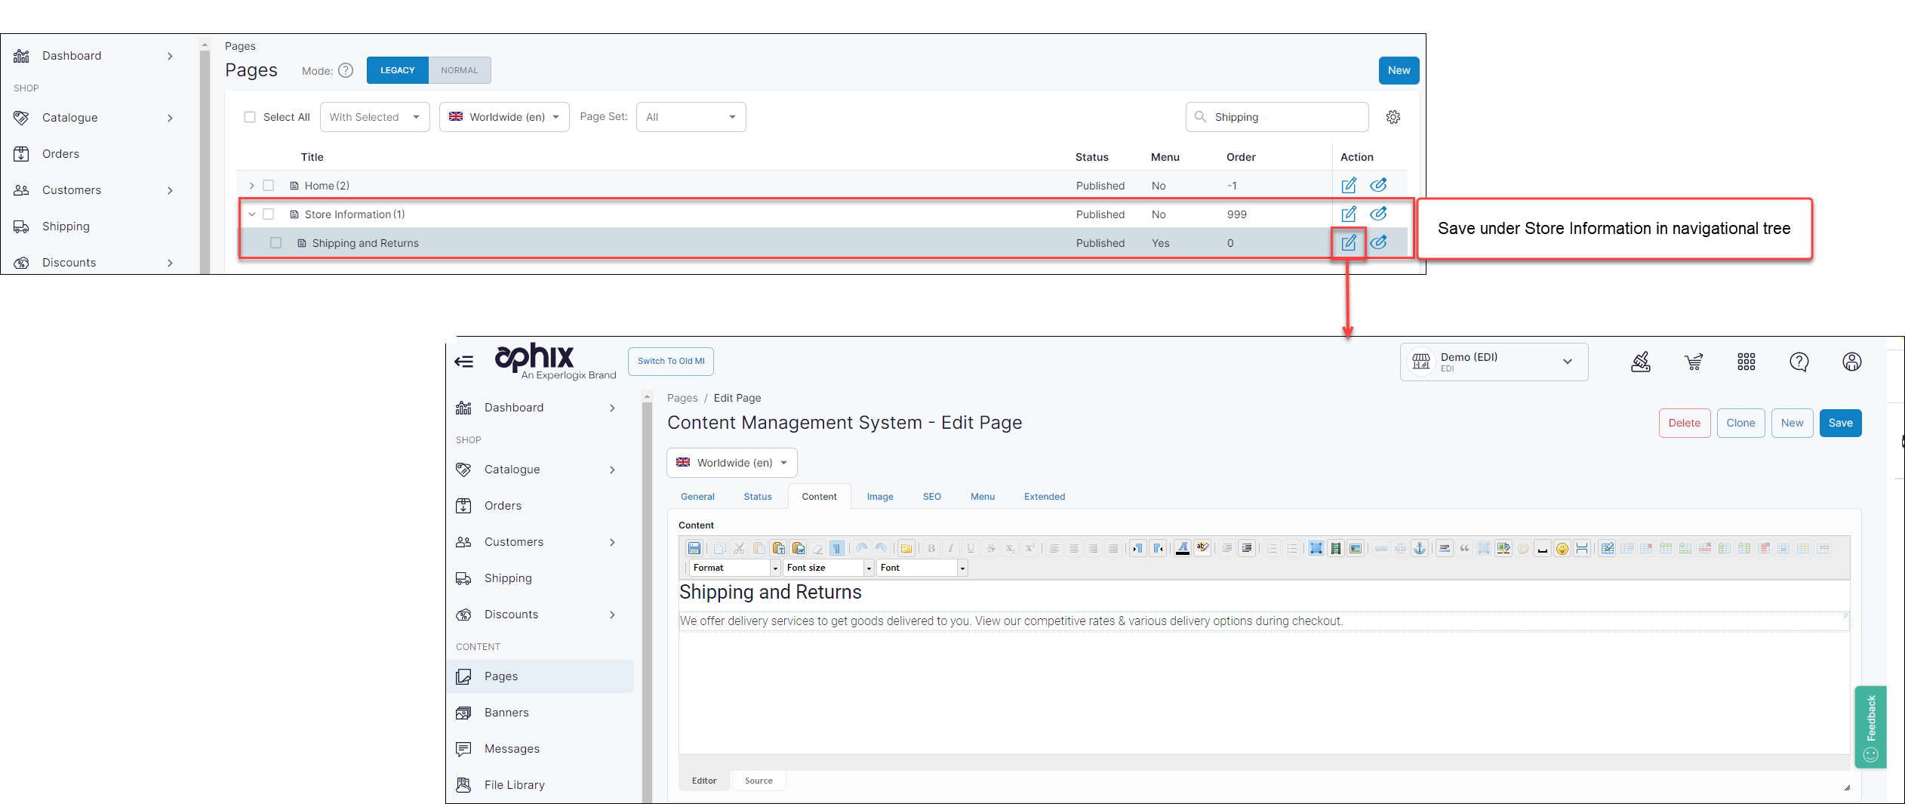Open the user account profile icon

click(x=1851, y=362)
